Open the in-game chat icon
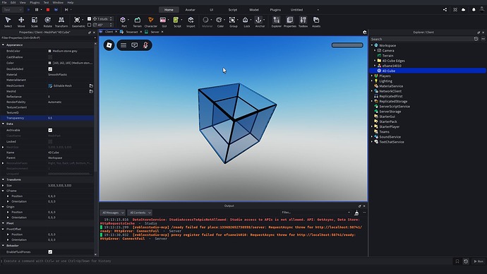Viewport: 487px width, 274px height. pyautogui.click(x=135, y=45)
